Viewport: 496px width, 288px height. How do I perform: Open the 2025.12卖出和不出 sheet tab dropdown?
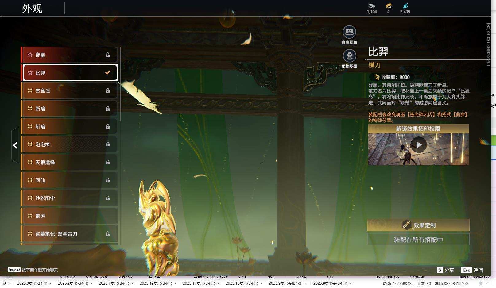pos(175,283)
